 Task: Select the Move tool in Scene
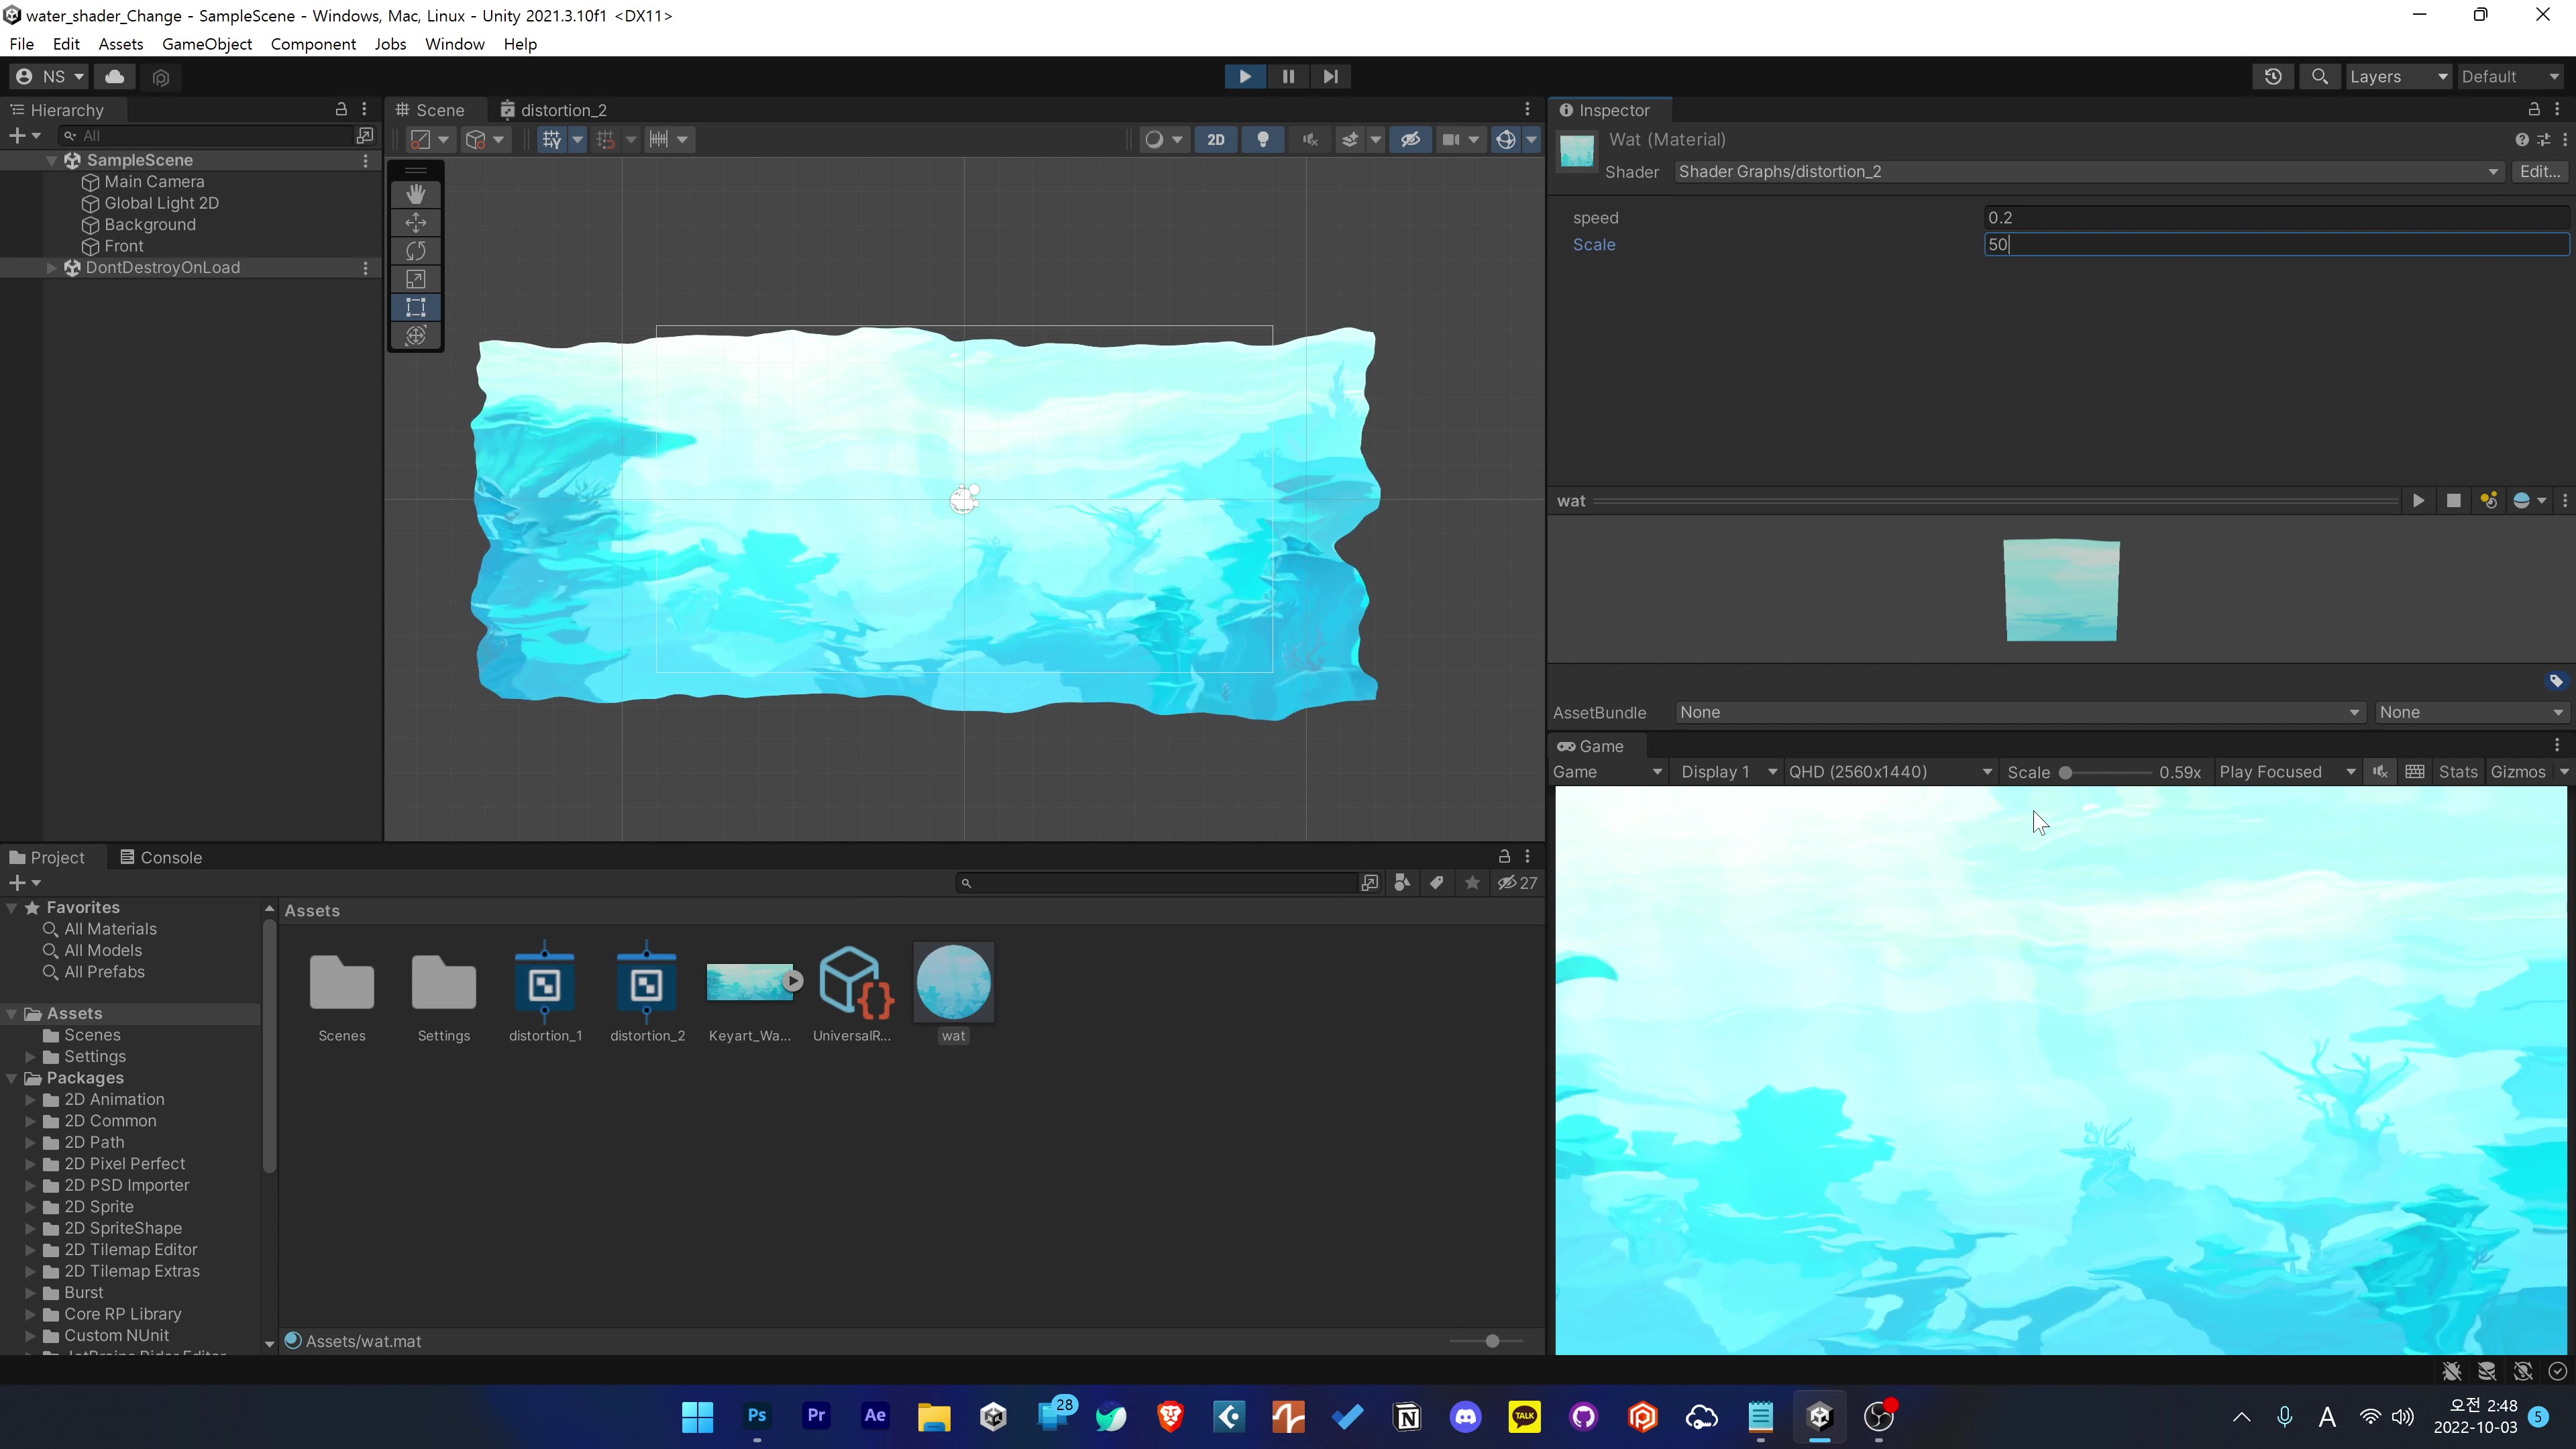click(416, 222)
